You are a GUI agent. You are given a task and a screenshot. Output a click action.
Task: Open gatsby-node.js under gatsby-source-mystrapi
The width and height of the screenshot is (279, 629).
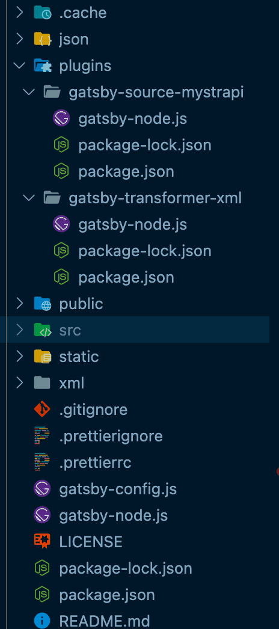pos(133,119)
